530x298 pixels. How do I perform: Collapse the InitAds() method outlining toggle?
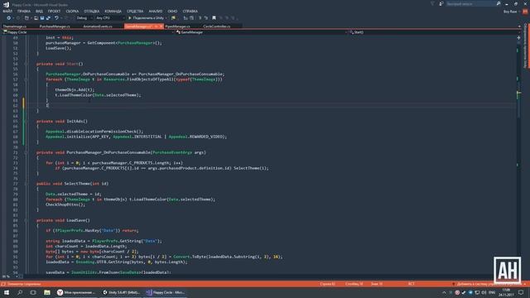(26, 121)
